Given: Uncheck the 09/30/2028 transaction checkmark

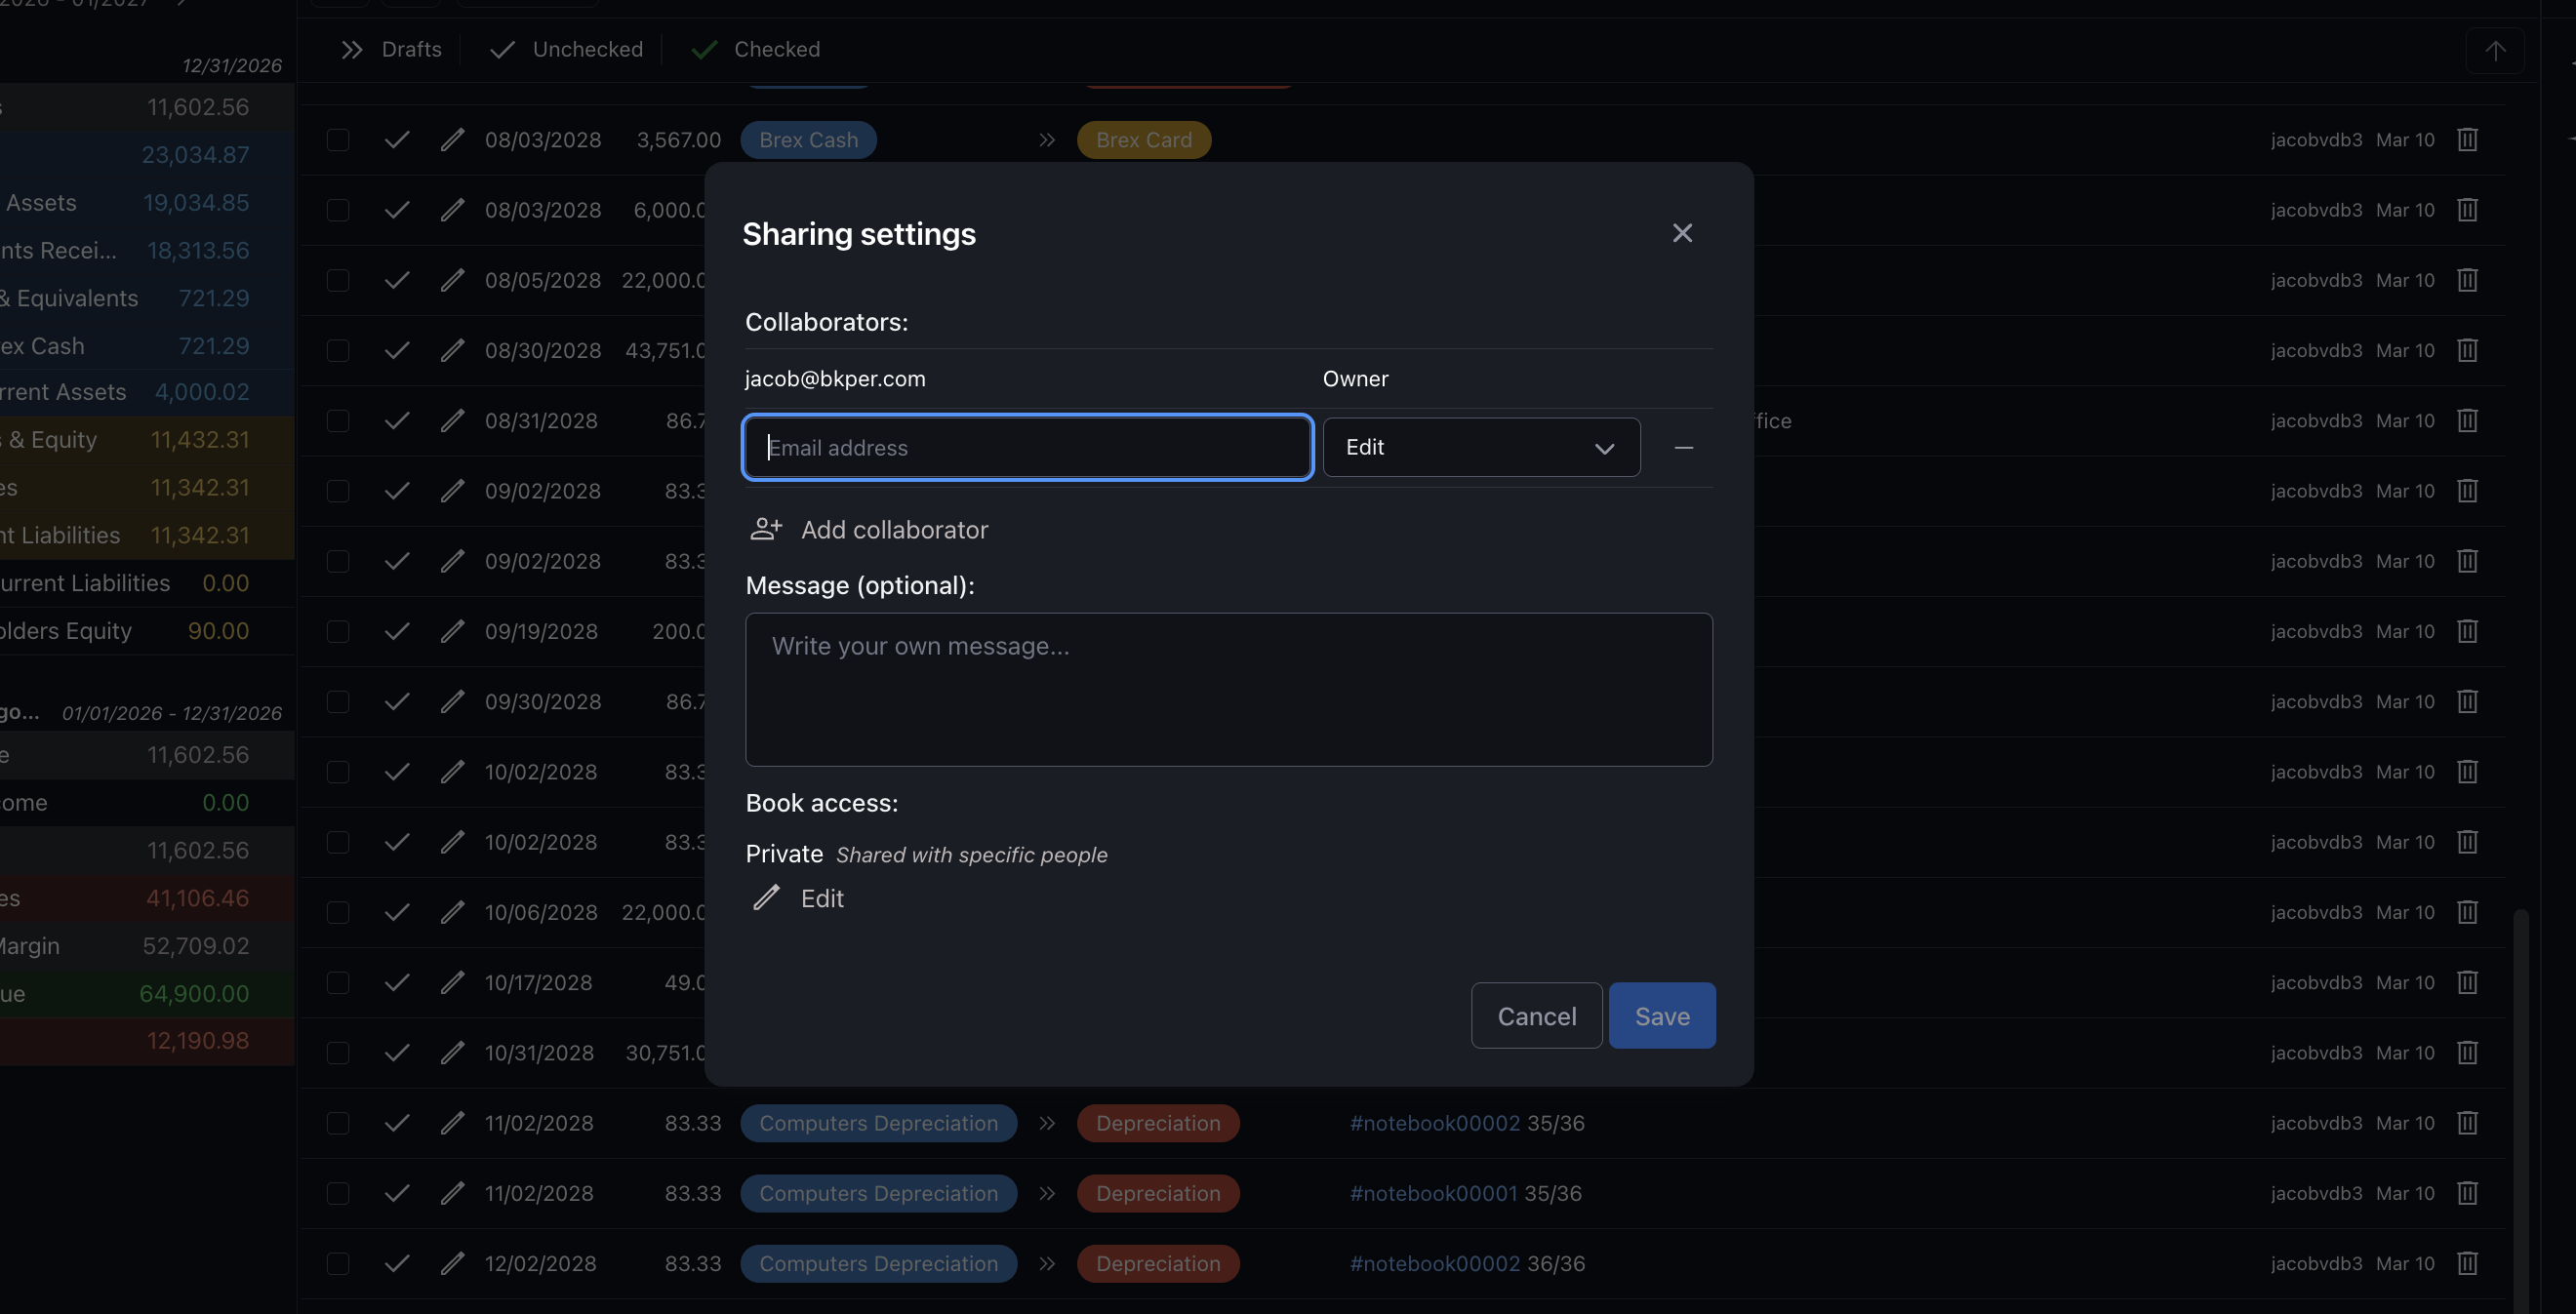Looking at the screenshot, I should (397, 701).
